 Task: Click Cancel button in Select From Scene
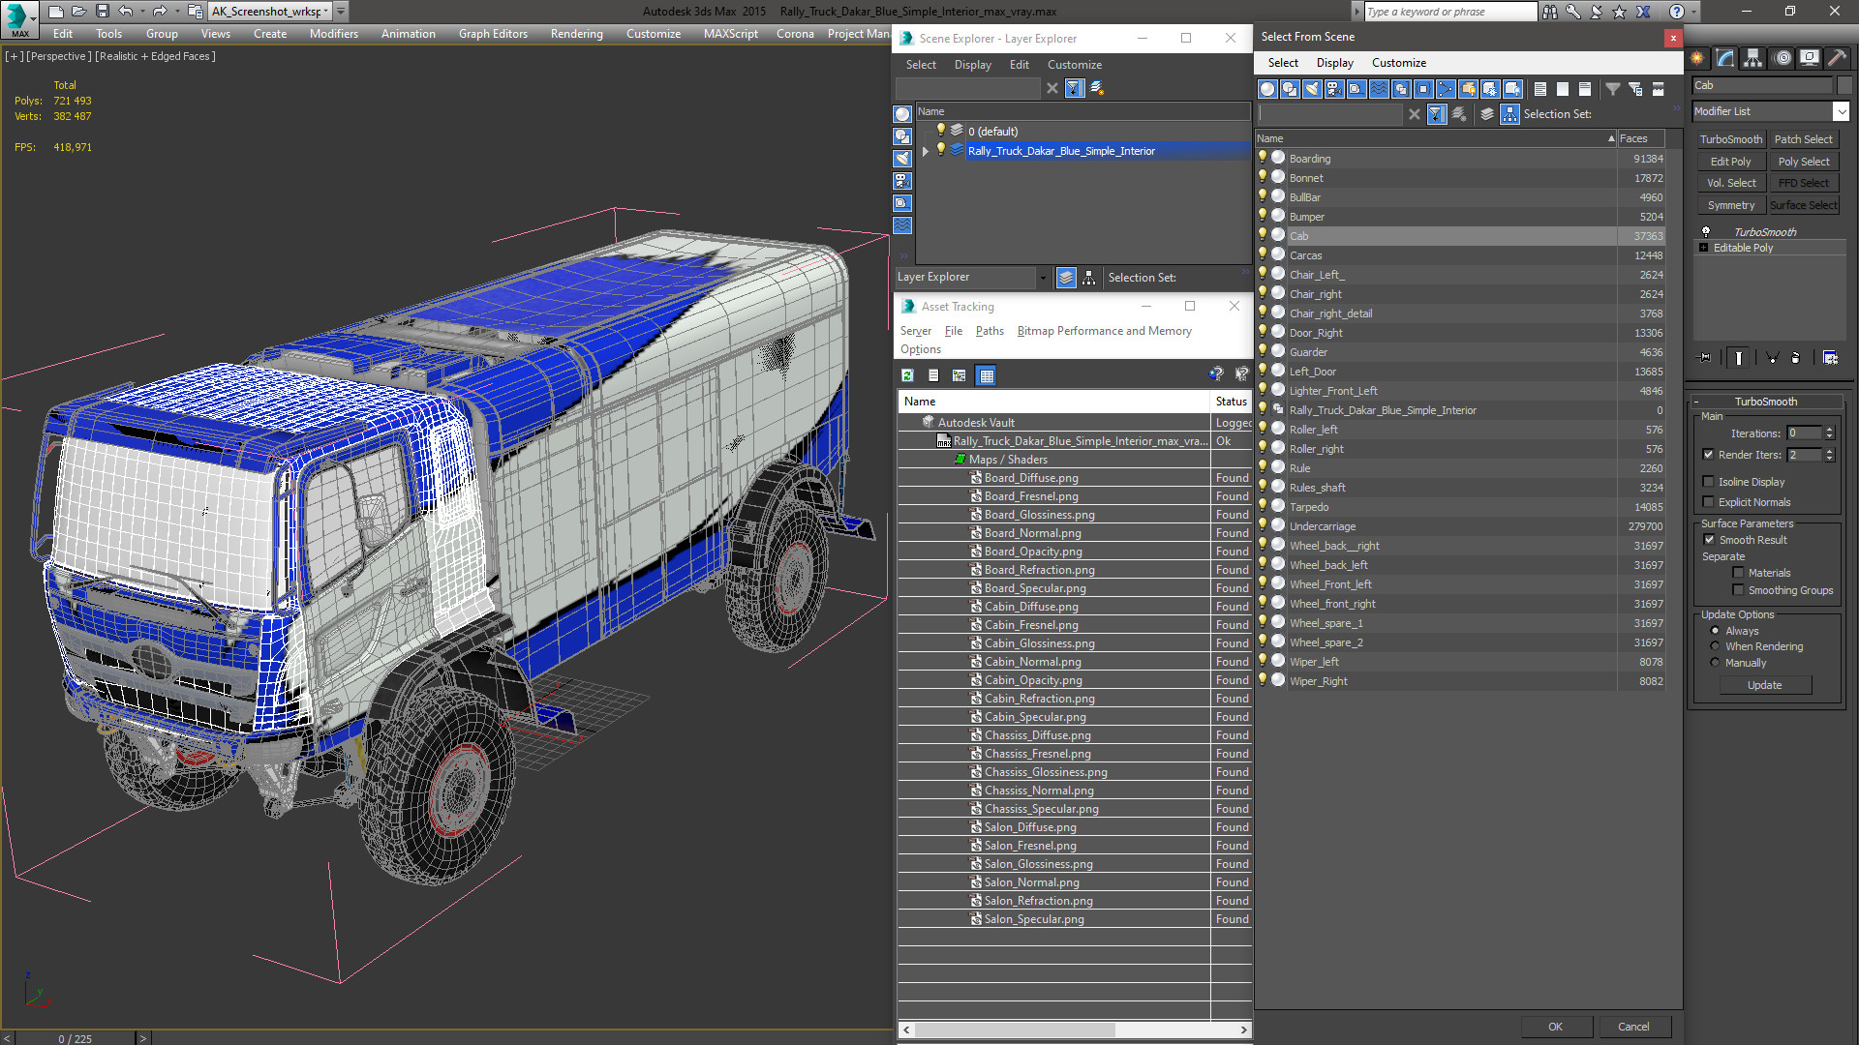pos(1633,1027)
